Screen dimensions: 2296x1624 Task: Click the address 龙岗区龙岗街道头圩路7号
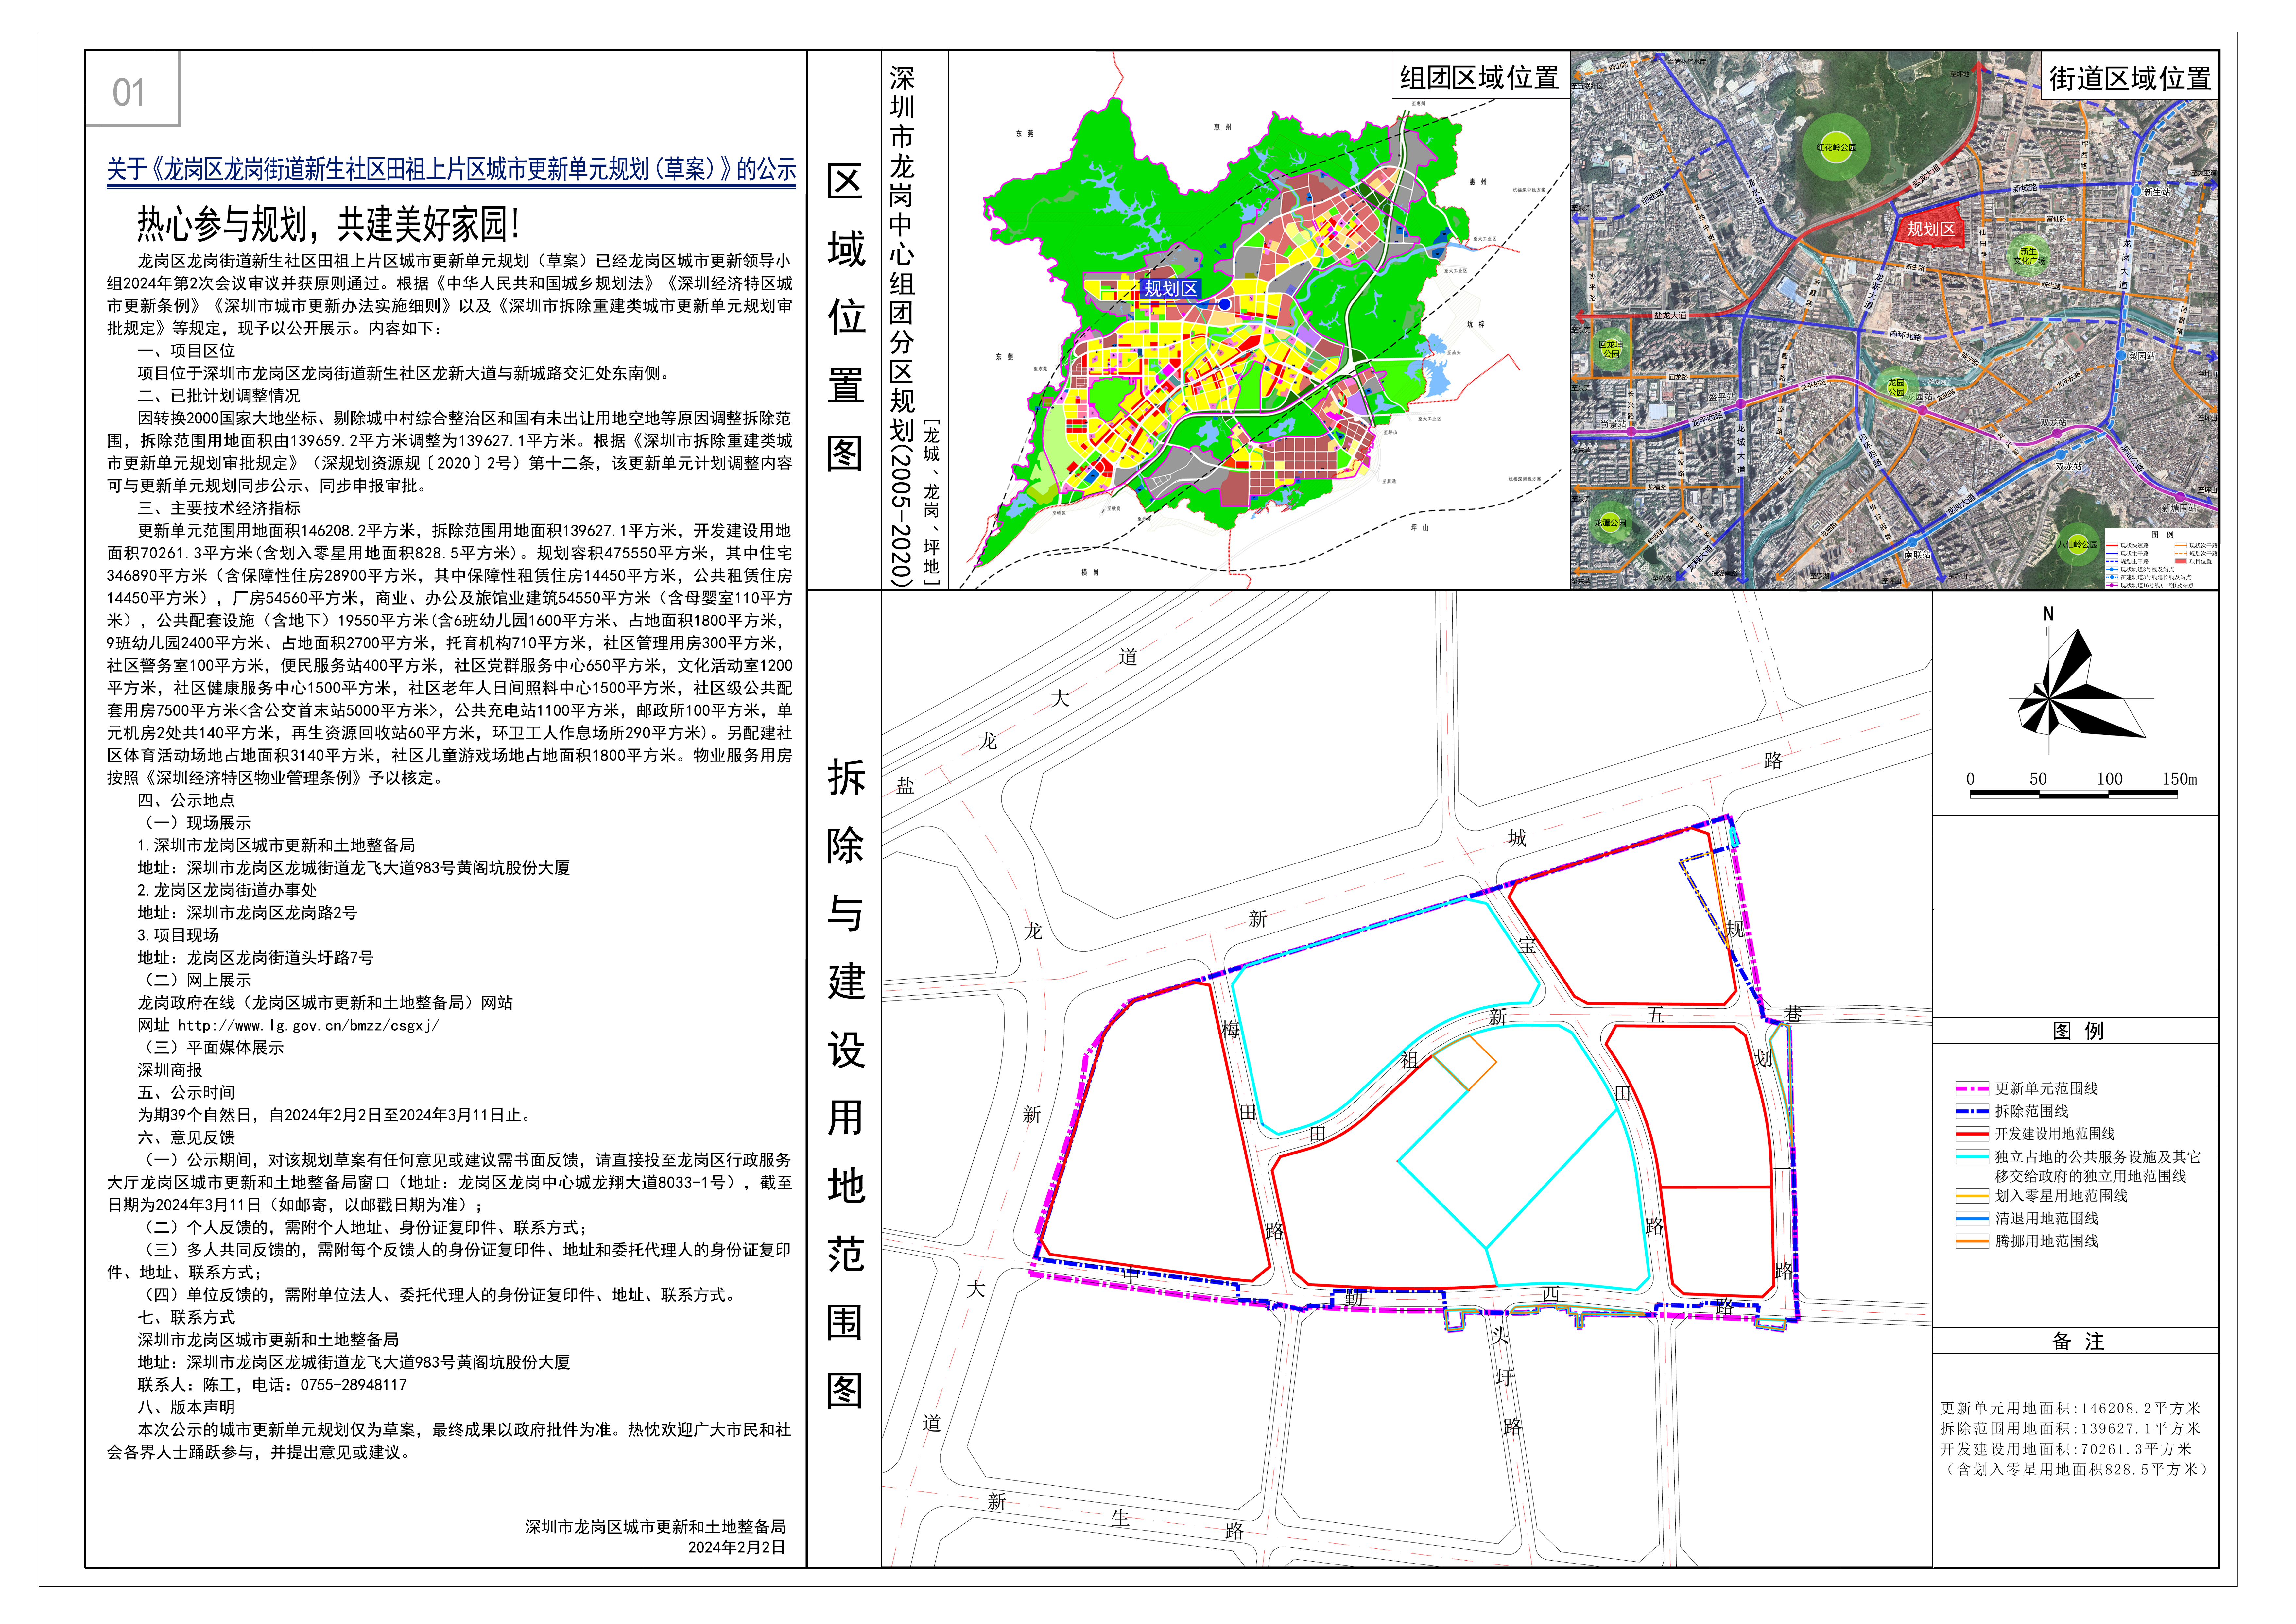pyautogui.click(x=280, y=958)
